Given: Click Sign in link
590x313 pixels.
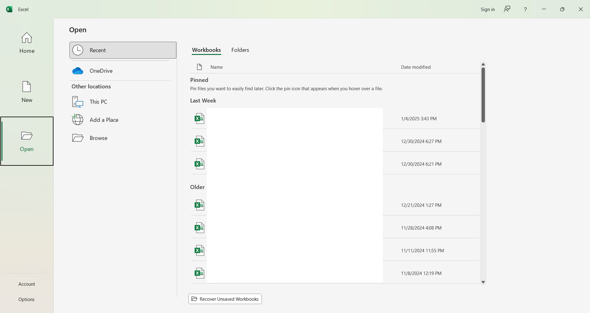Looking at the screenshot, I should pyautogui.click(x=488, y=9).
